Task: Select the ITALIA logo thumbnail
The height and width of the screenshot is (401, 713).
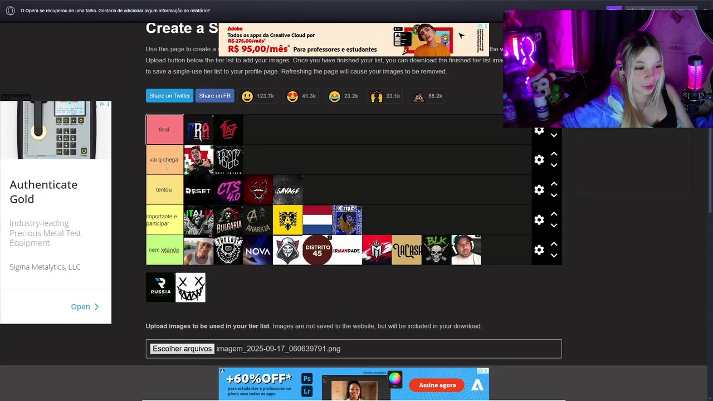Action: (198, 220)
